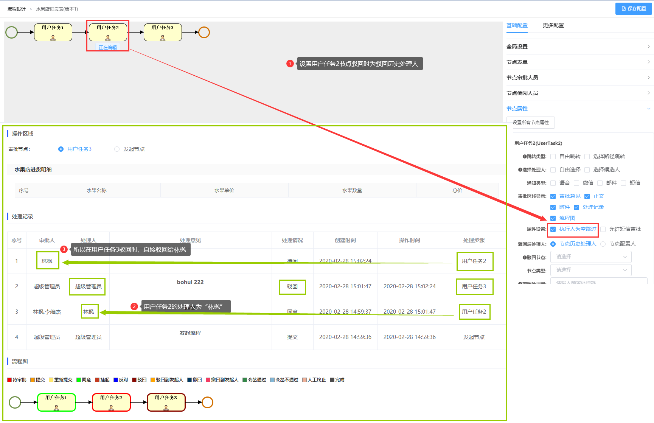
Task: Click the 林枫,李维杰 审批人 cell
Action: point(47,312)
